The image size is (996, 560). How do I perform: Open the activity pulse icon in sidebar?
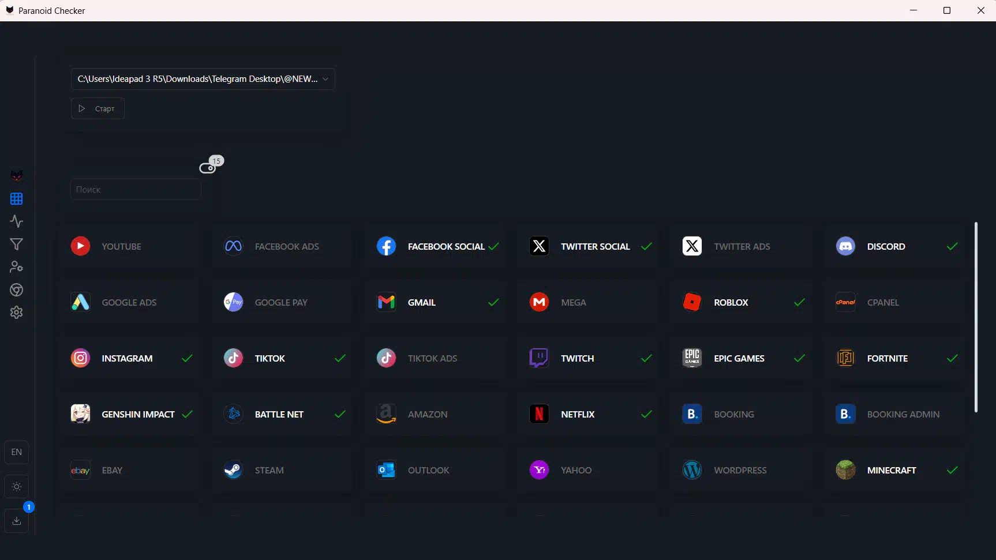pos(16,221)
